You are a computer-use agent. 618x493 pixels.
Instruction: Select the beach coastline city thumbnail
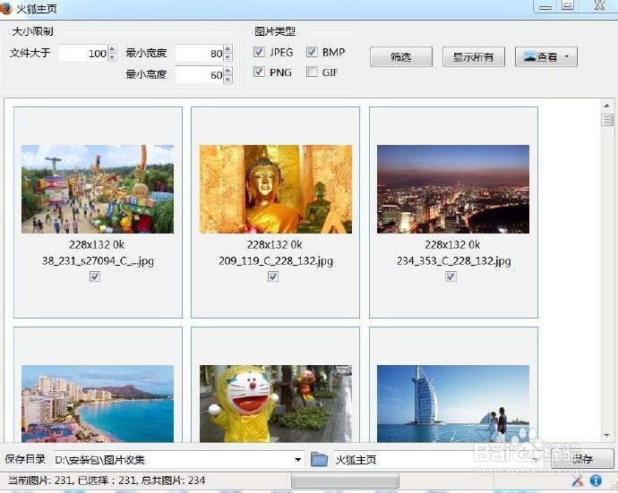(x=98, y=404)
